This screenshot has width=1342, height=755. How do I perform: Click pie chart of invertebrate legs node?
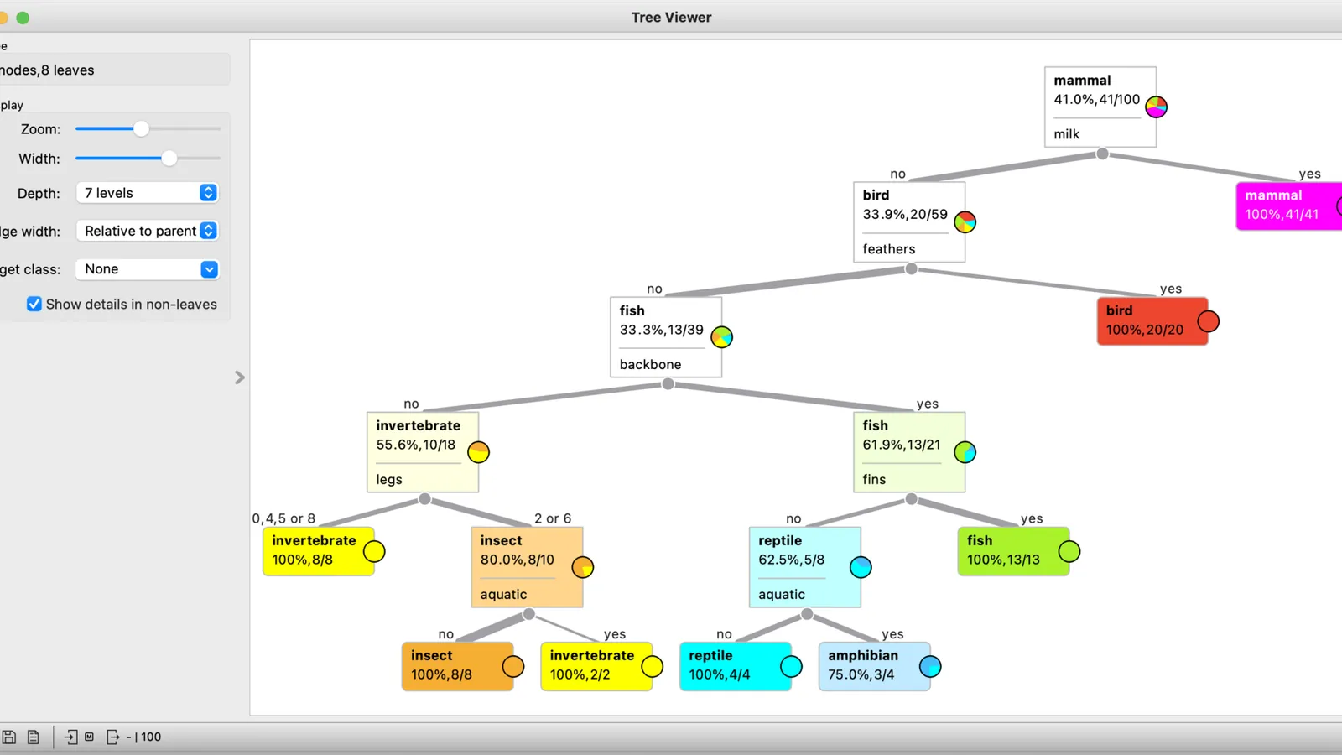478,452
